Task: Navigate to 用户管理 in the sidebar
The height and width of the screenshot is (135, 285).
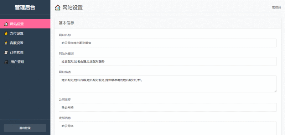Action: point(25,62)
